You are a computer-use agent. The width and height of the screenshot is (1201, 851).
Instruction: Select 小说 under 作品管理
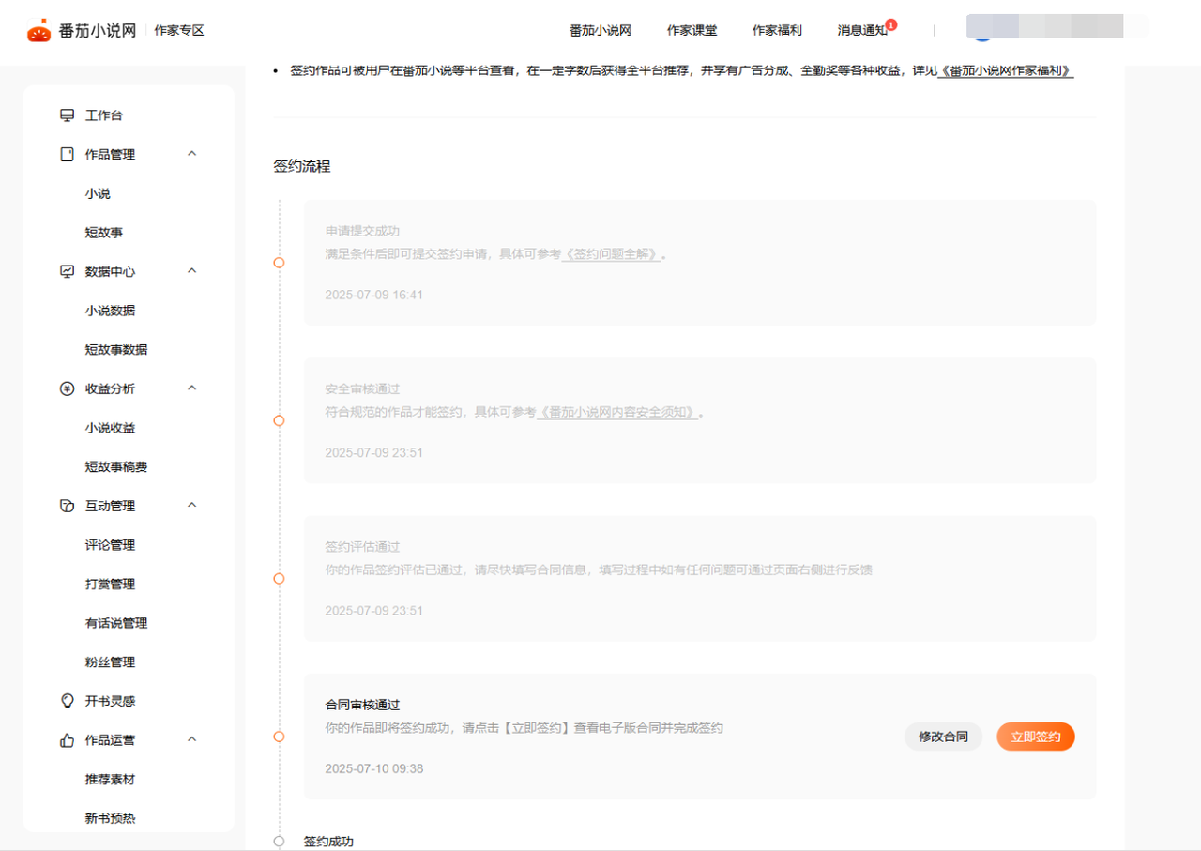(98, 193)
